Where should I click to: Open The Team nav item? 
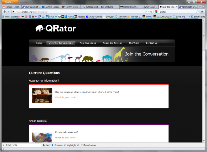[x=134, y=43]
